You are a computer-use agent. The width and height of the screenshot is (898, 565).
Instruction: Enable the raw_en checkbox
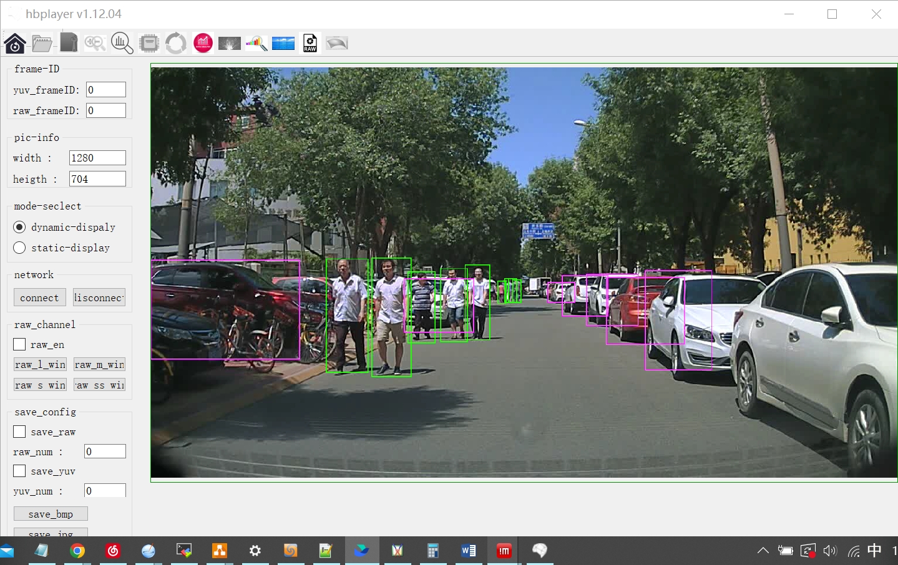coord(19,344)
